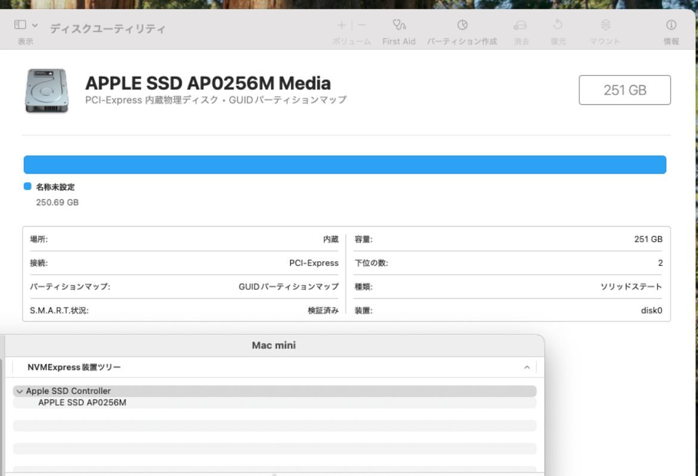Viewport: 698px width, 476px height.
Task: Click the Mac mini window title bar
Action: tap(274, 346)
